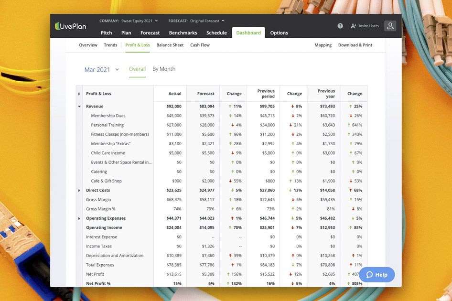Click the Fitness Classes (non-members) row label
452x301 pixels.
click(120, 134)
